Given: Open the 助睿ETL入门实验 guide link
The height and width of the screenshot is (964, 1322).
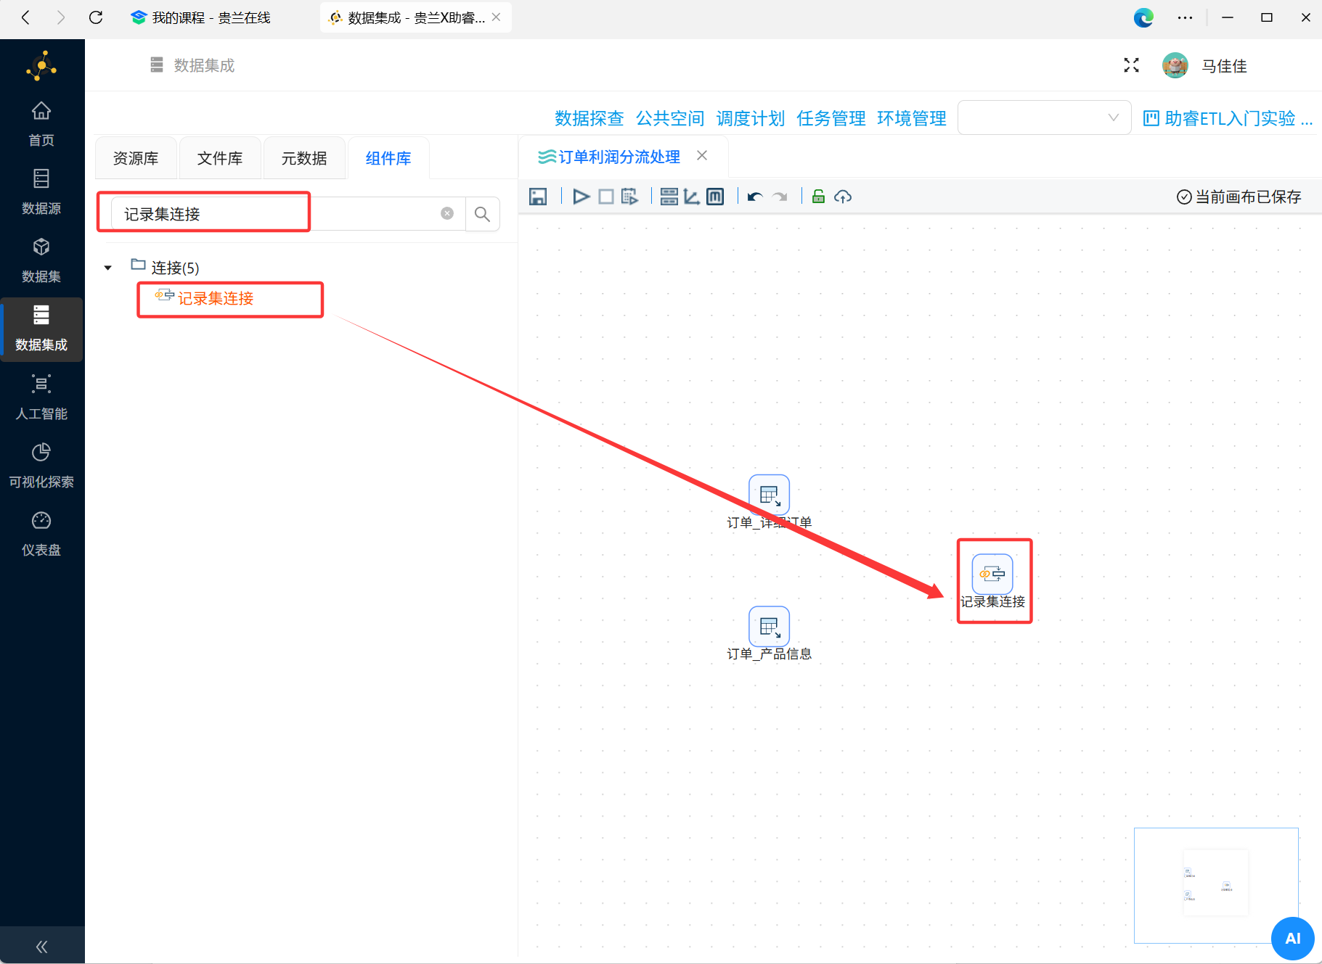Looking at the screenshot, I should tap(1228, 118).
